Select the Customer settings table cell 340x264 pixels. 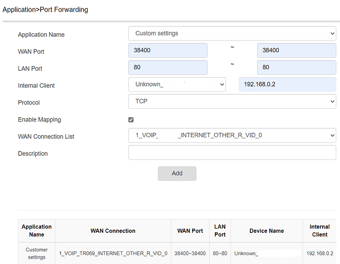36,253
